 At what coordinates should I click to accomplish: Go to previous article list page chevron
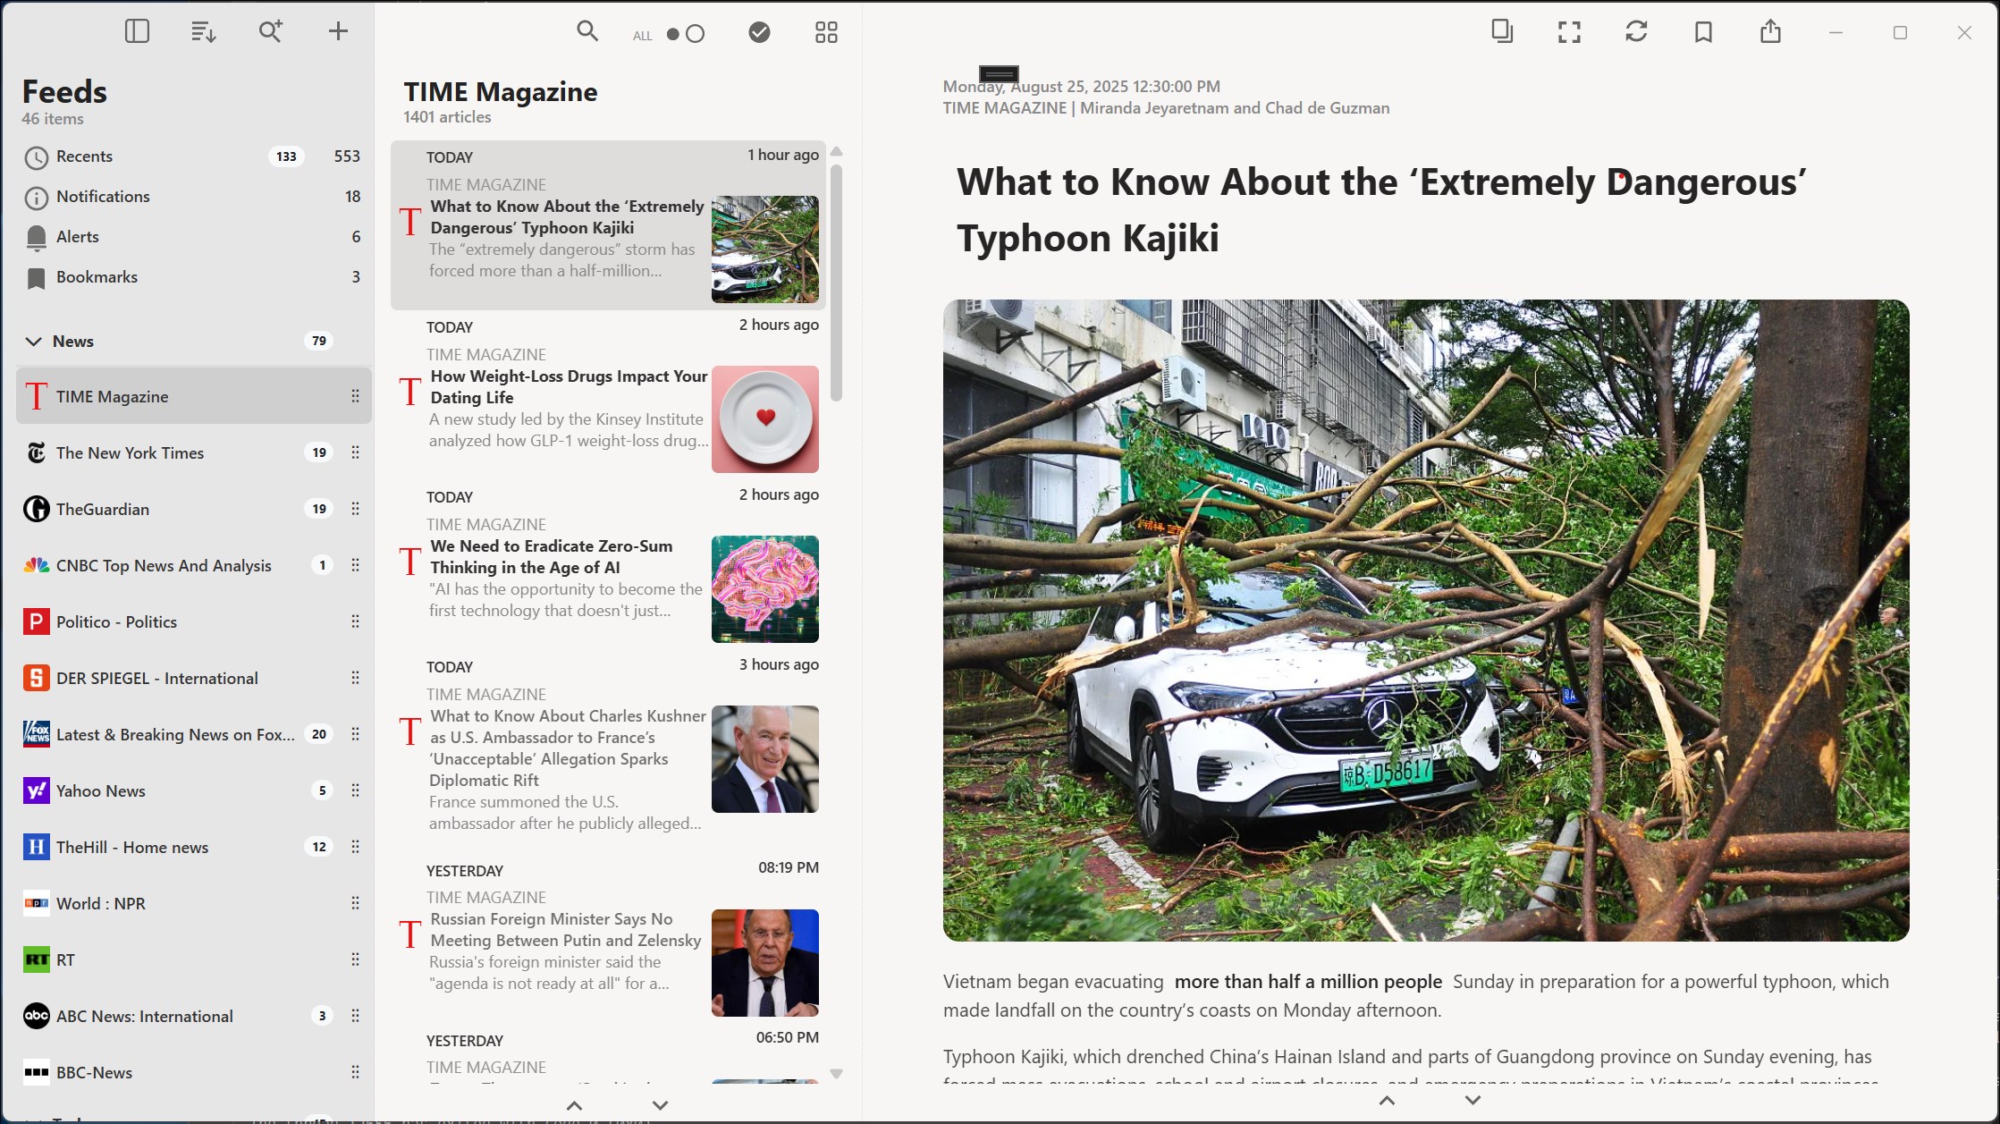[574, 1106]
